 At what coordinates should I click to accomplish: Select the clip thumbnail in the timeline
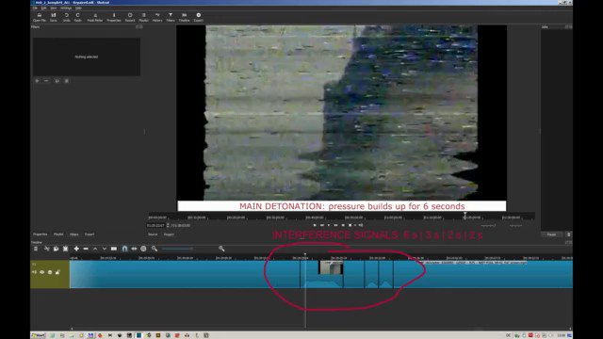click(331, 267)
